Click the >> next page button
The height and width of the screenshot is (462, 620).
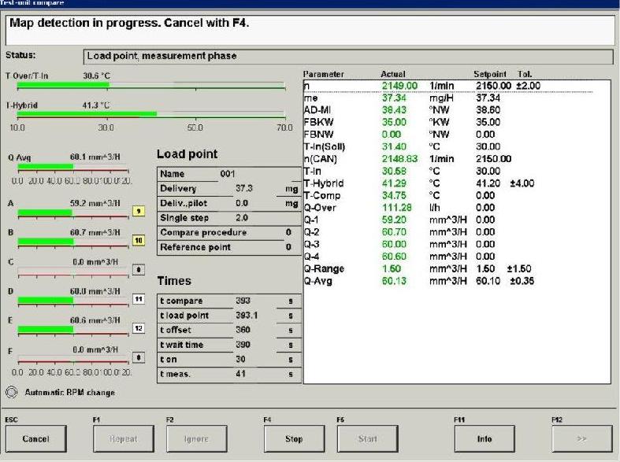[581, 438]
